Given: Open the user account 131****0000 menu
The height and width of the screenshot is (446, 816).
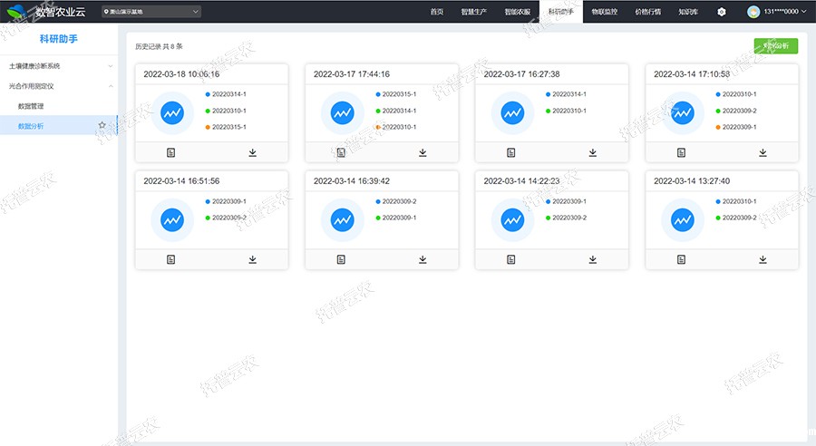Looking at the screenshot, I should tap(777, 12).
